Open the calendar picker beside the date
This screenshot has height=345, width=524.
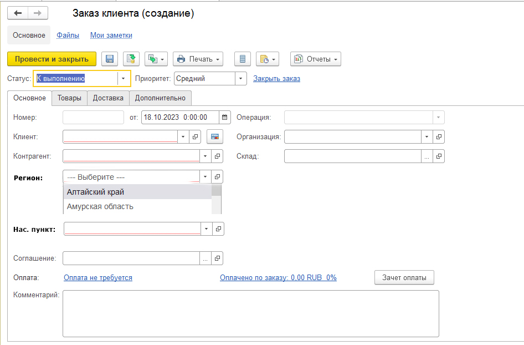click(x=224, y=117)
